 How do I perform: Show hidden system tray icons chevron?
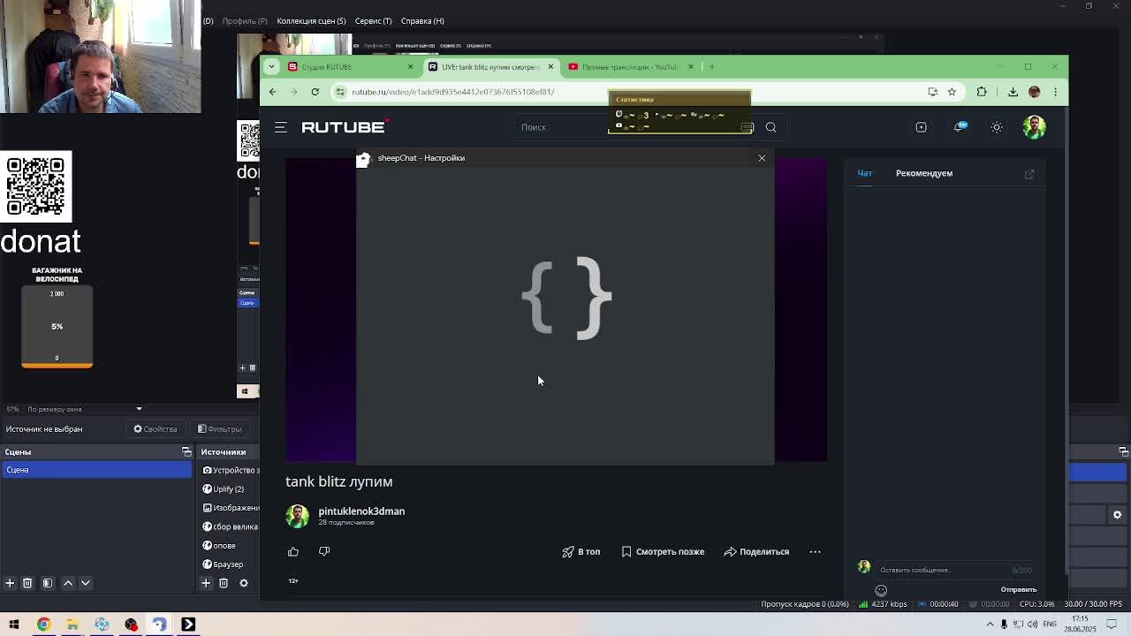pos(990,625)
